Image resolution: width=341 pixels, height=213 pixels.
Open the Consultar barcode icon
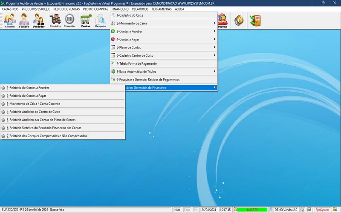[x=69, y=20]
